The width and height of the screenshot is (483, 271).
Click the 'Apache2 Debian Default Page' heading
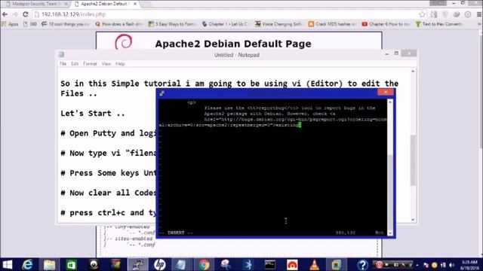coord(233,44)
